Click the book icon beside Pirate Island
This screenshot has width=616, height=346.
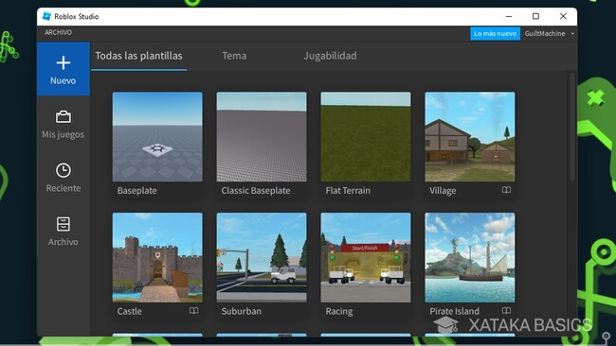coord(506,311)
